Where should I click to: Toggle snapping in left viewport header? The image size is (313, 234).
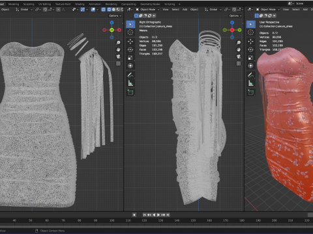click(x=45, y=10)
